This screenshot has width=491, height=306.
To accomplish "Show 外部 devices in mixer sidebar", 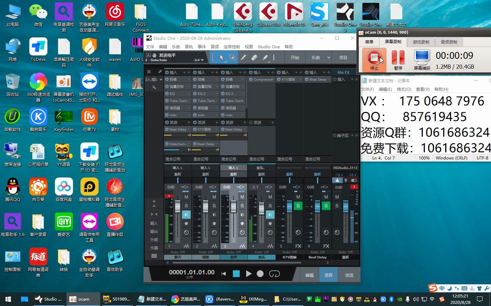I will pos(154,240).
